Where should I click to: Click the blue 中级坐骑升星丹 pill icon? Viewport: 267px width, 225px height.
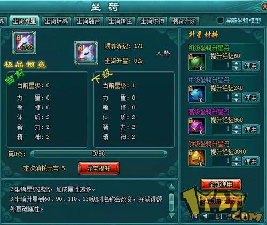pos(197,94)
